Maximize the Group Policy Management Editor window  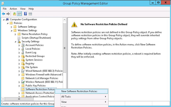158,3
